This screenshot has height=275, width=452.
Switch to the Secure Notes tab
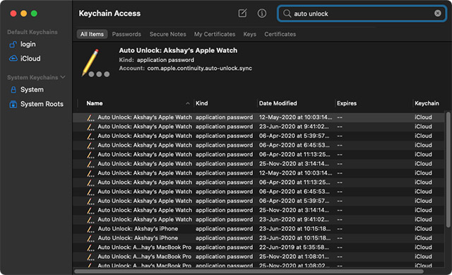point(168,34)
